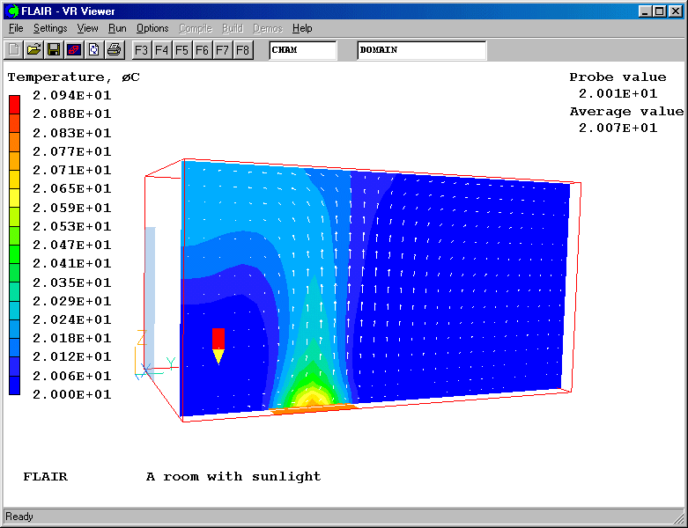Viewport: 688px width, 528px height.
Task: Click the document refresh toolbar icon
Action: point(93,50)
